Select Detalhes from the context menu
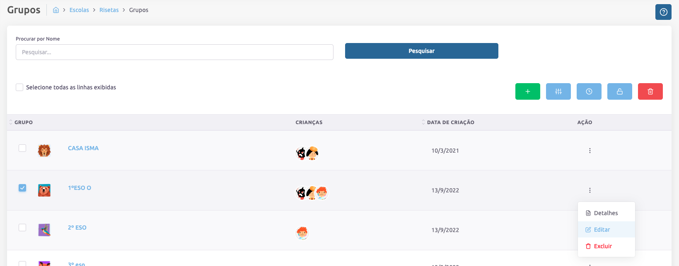 [605, 213]
